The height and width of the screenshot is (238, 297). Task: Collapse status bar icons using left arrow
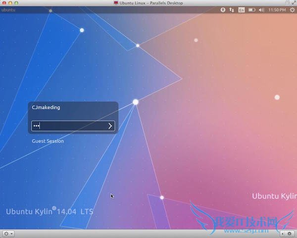[x=283, y=234]
